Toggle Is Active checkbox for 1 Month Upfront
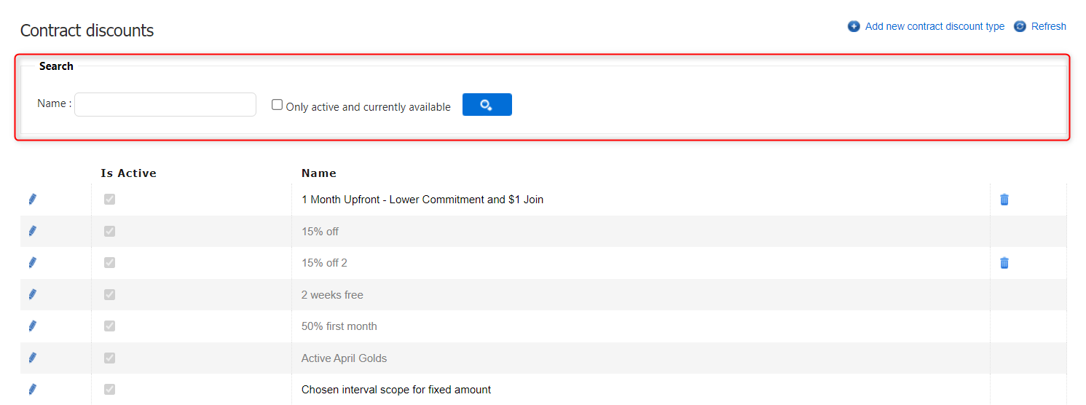 point(109,200)
